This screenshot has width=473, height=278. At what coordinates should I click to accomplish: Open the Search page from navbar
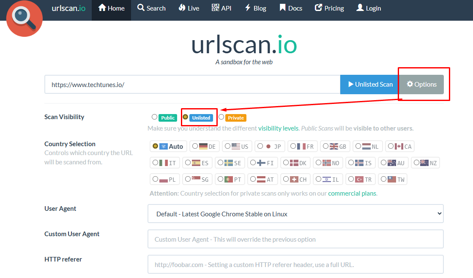click(151, 8)
